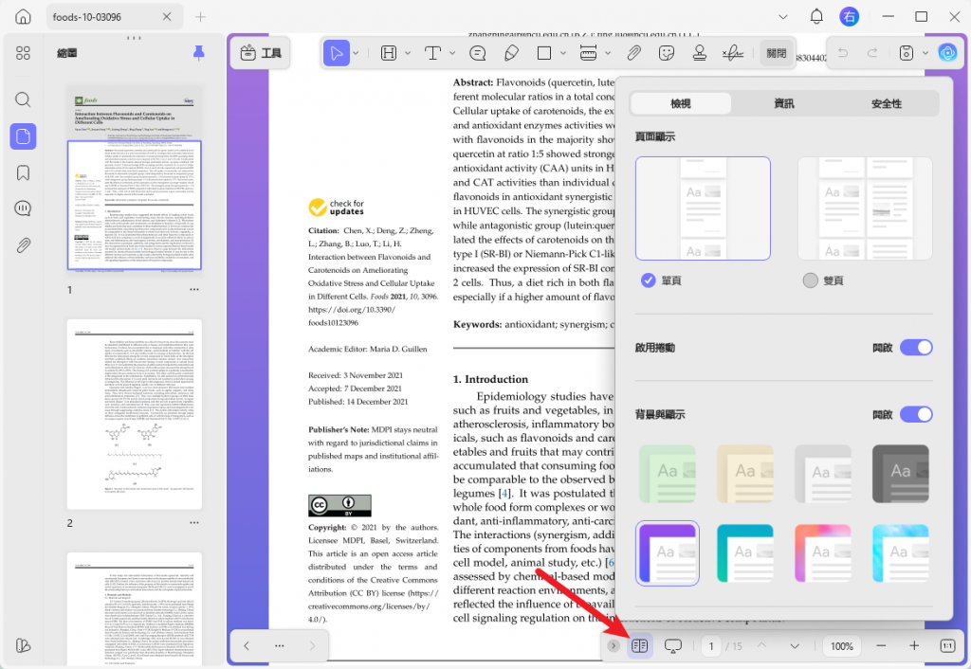Viewport: 971px width, 669px height.
Task: Start slideshow presentation mode
Action: [673, 646]
